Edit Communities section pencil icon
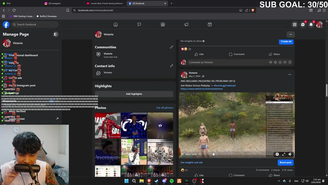 point(171,47)
